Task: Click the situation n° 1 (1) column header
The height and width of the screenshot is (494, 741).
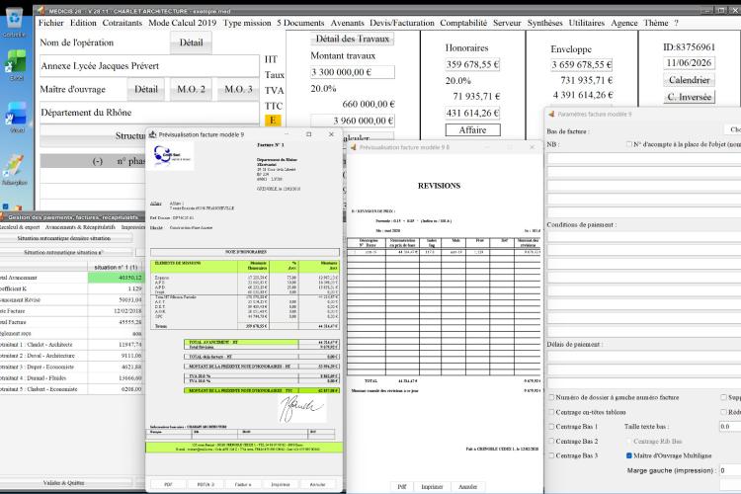Action: point(116,267)
